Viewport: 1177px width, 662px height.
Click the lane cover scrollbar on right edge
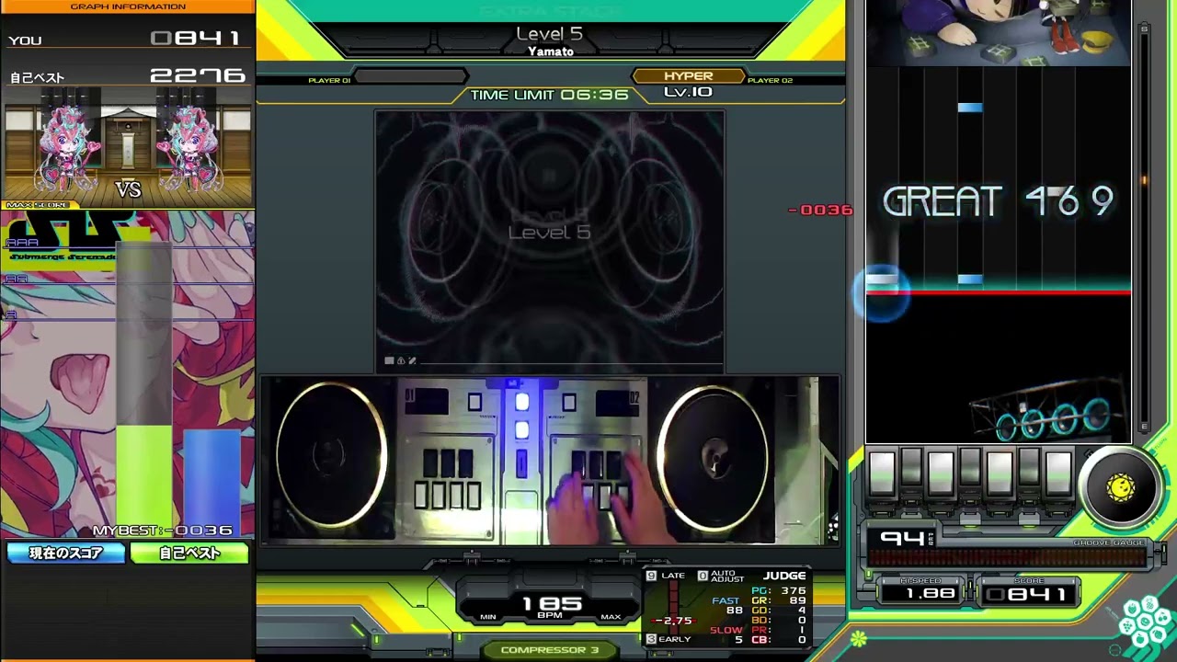coord(1144,225)
